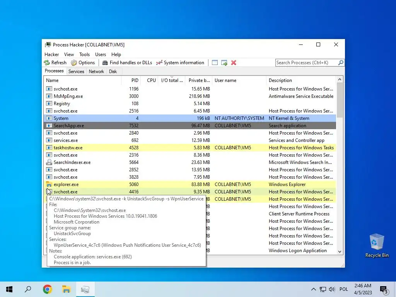Show hidden tray icons chevron
Viewport: 396px width, 297px height.
(x=313, y=289)
